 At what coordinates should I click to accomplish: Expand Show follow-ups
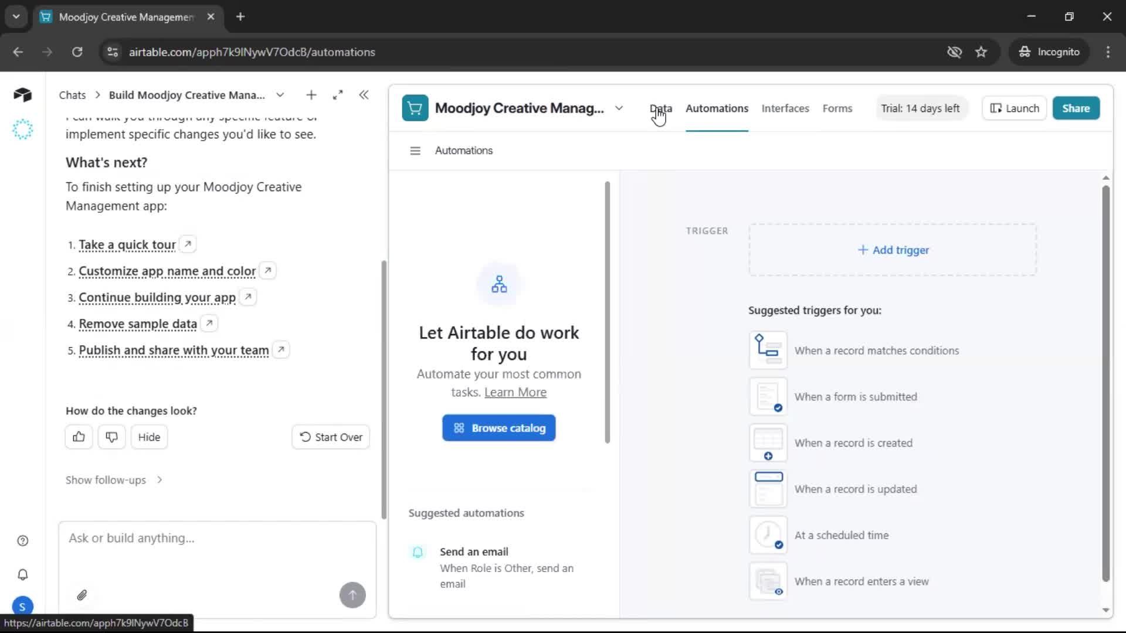[x=114, y=480]
